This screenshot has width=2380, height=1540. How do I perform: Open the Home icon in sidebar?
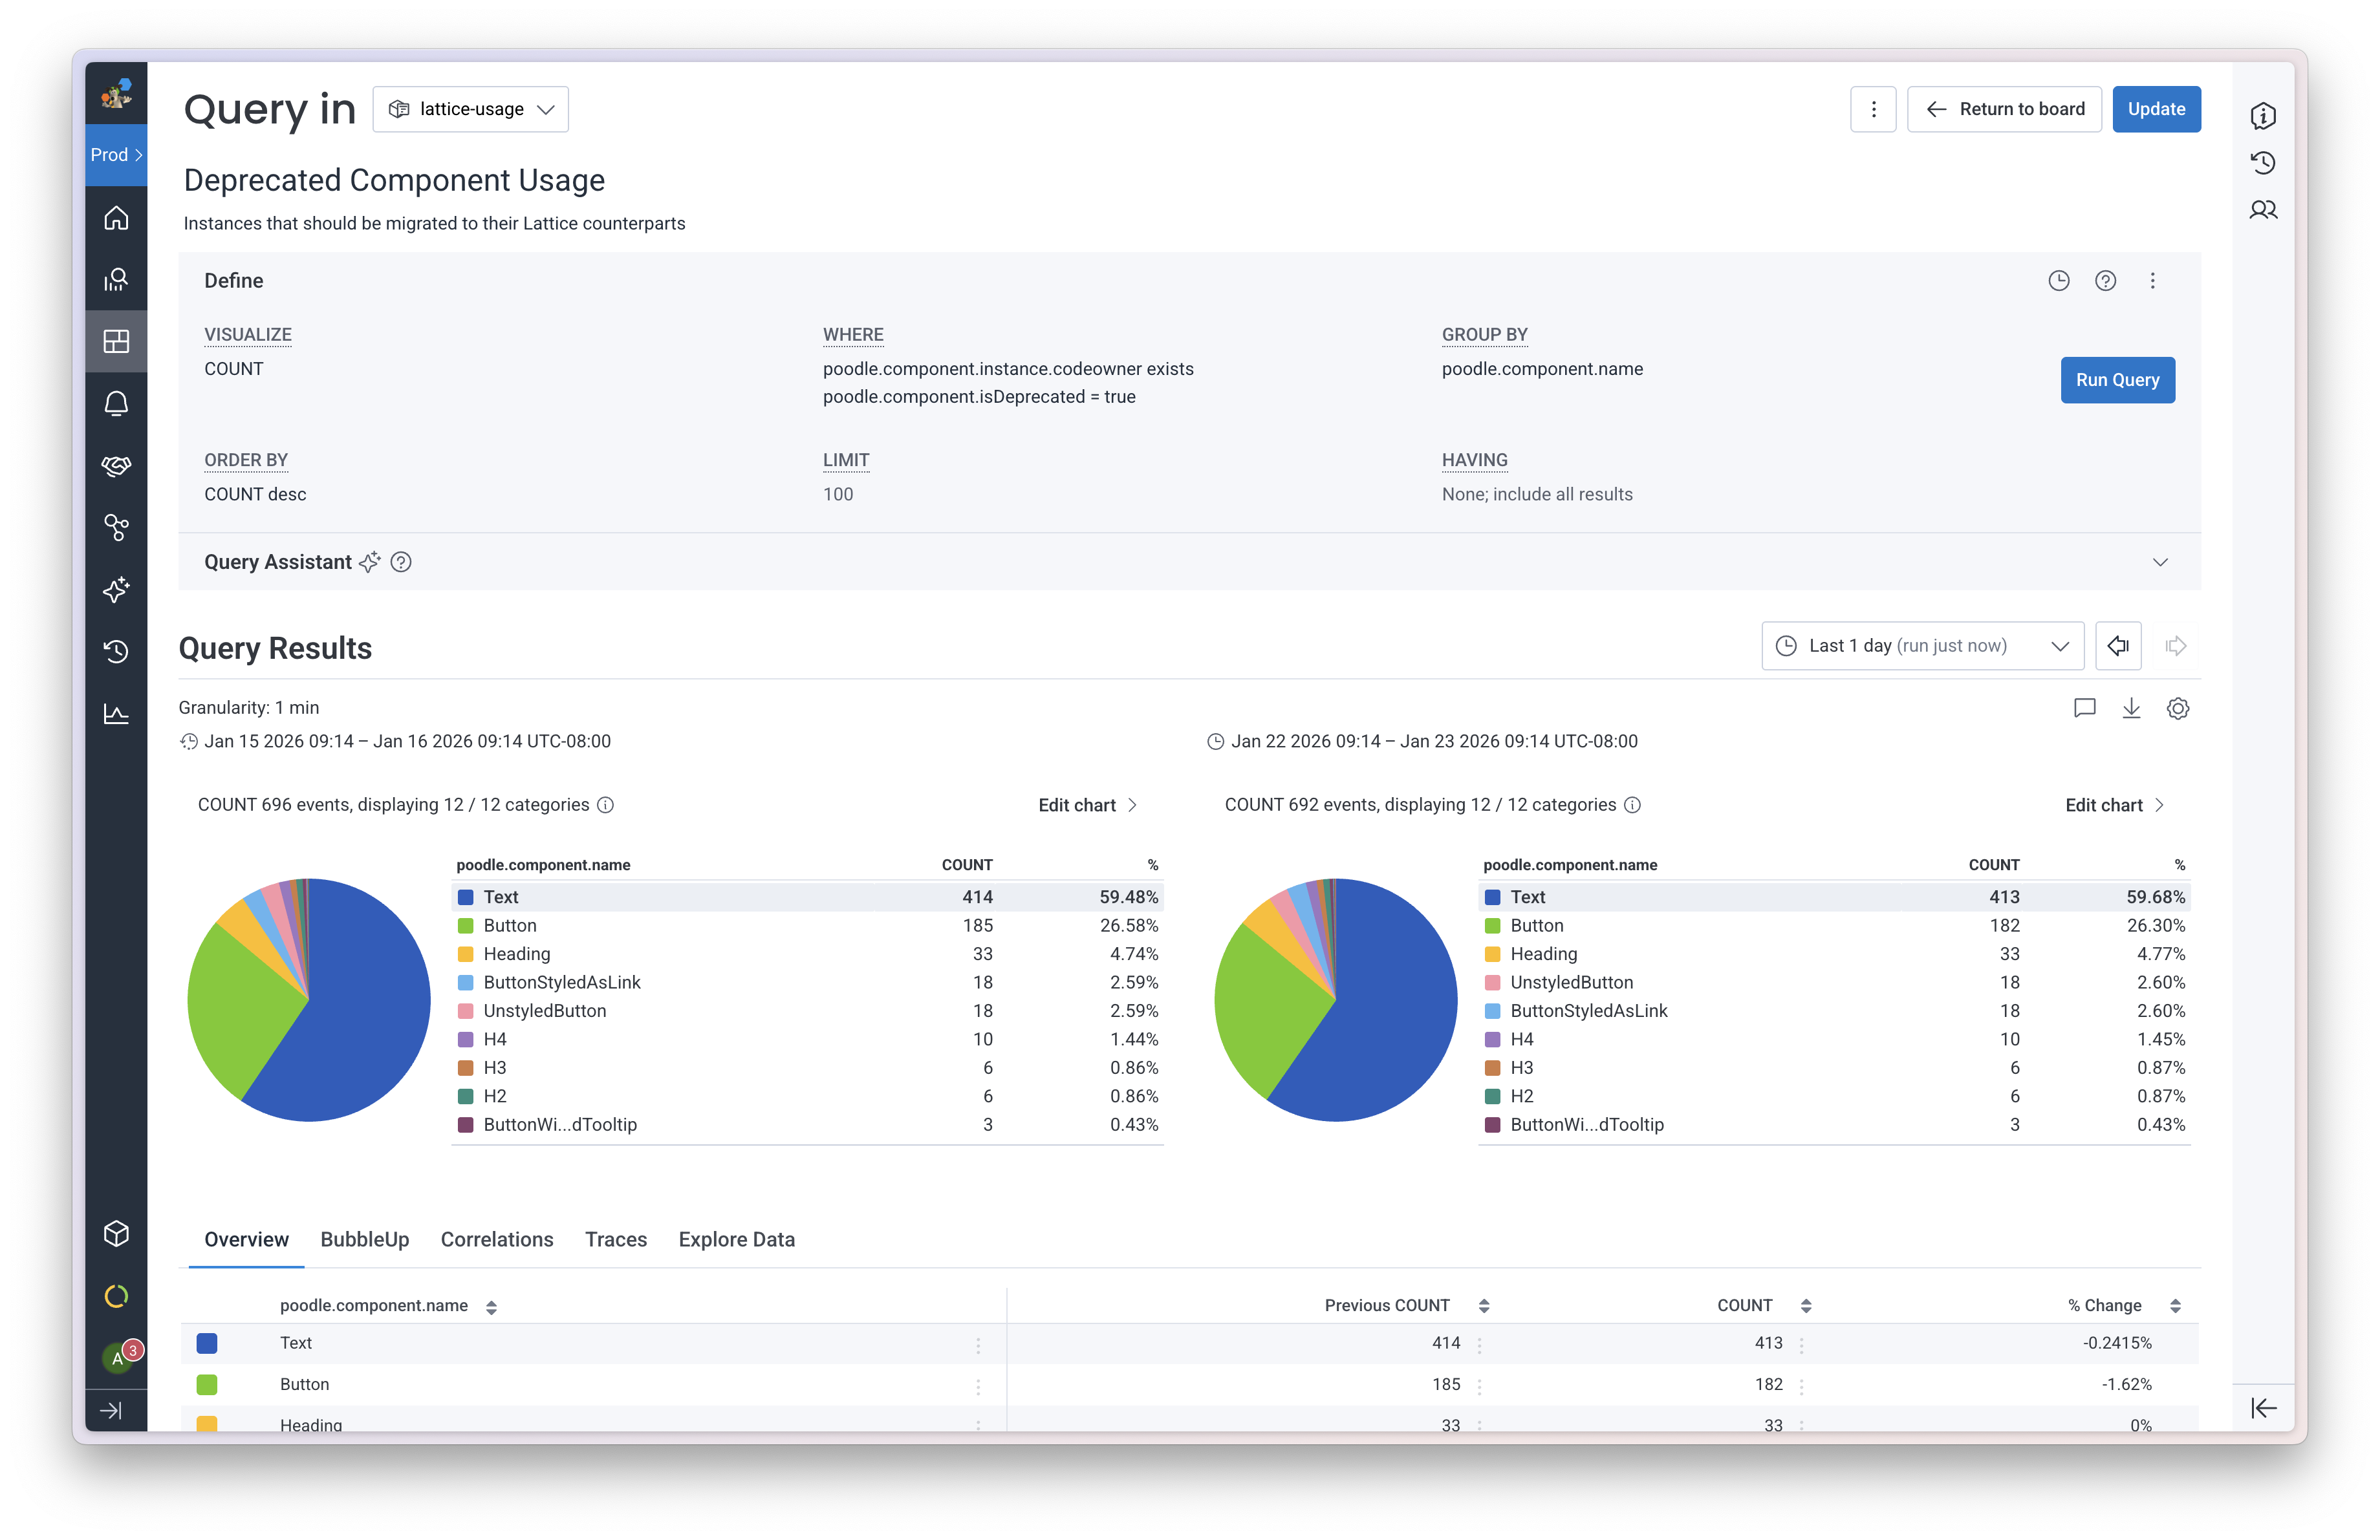[x=116, y=218]
